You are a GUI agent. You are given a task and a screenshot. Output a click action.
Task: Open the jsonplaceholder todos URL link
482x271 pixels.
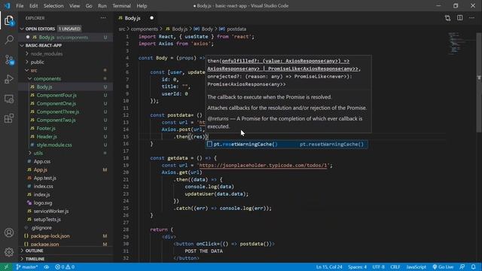[263, 166]
